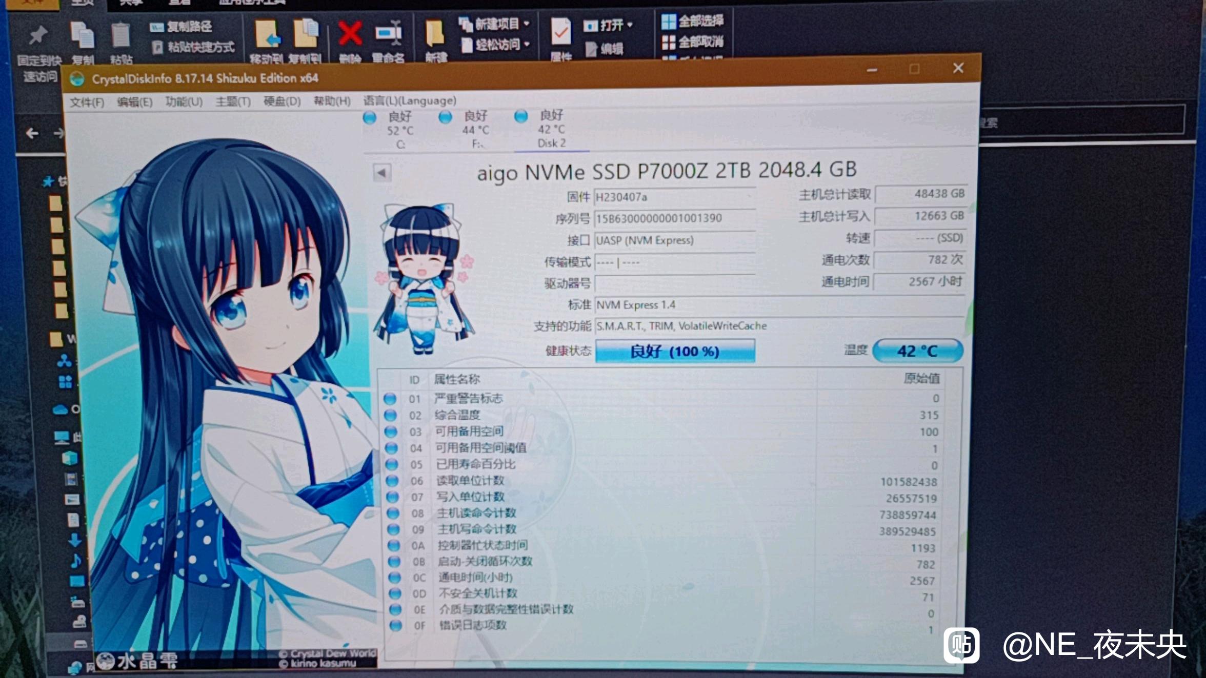The image size is (1206, 678).
Task: Click the status orb for 可用备用空间 row 03
Action: click(391, 432)
